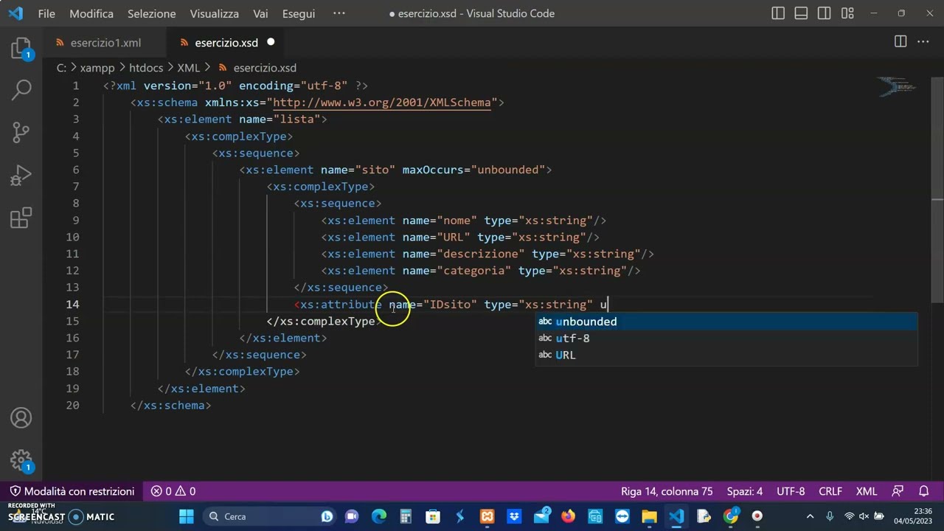Click unsaved dot on esercizio.xsd tab
Viewport: 944px width, 531px height.
271,42
